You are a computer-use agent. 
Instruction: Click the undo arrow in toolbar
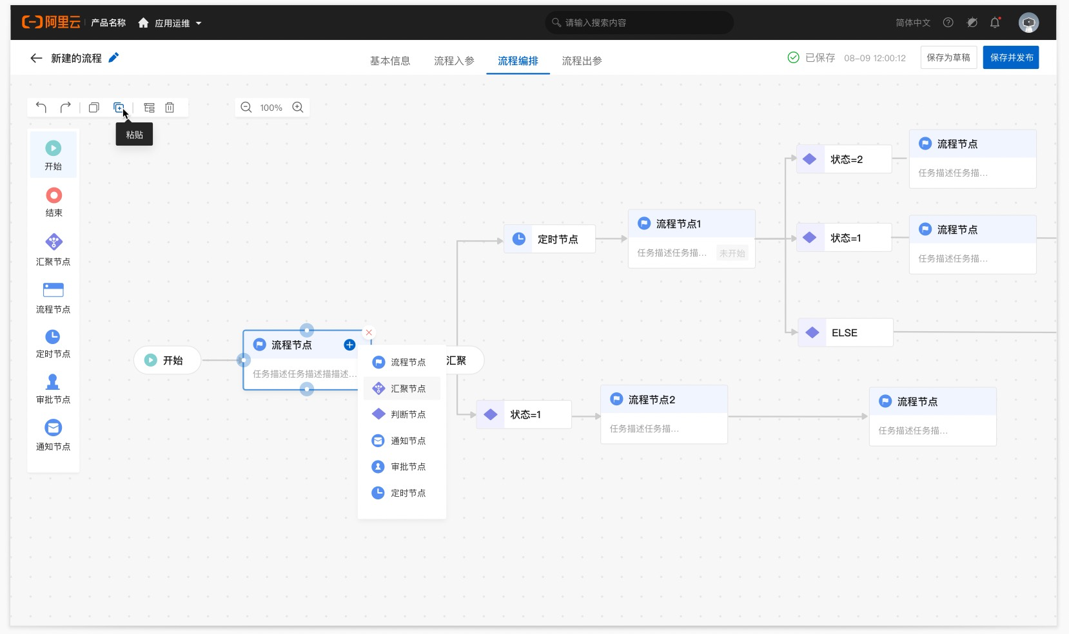[x=41, y=108]
